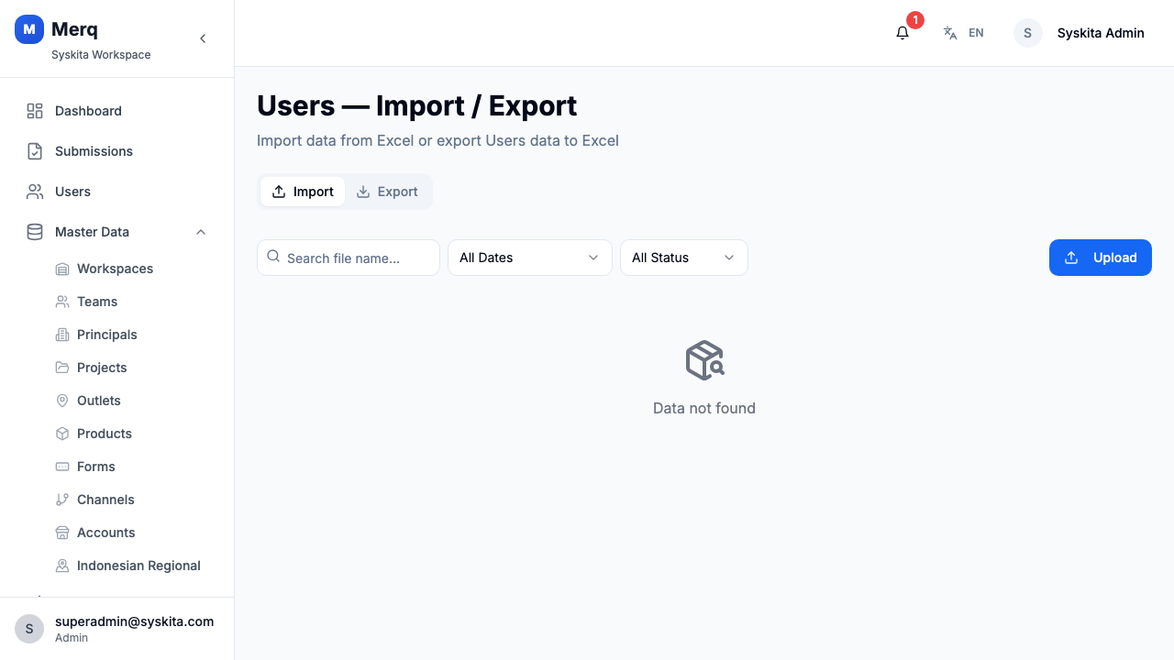Click the Workspaces icon
This screenshot has width=1174, height=660.
[62, 269]
